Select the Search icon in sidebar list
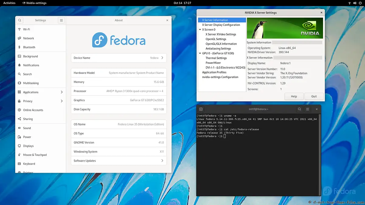 click(19, 74)
